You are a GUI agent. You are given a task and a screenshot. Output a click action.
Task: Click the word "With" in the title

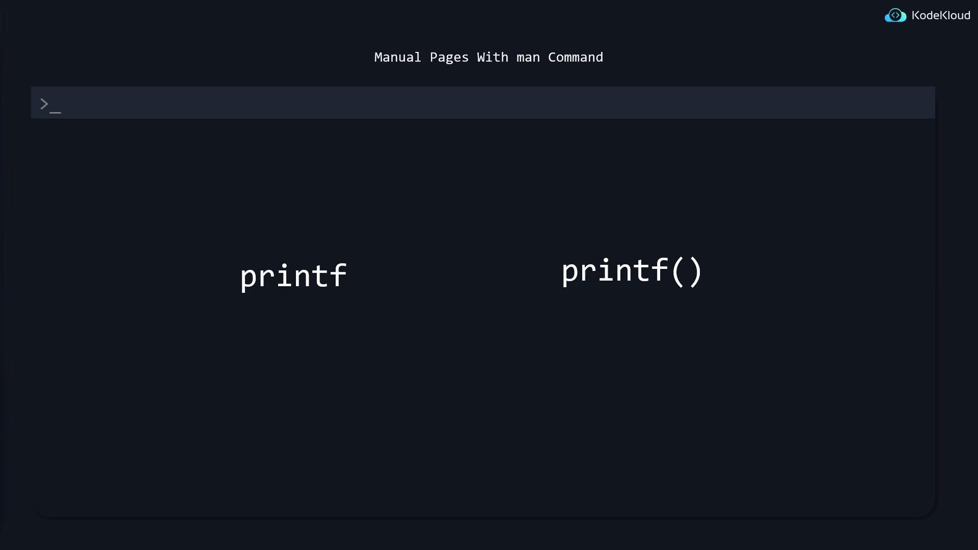[492, 58]
